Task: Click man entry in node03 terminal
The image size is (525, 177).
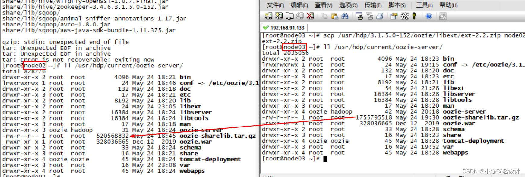Action: tap(448, 106)
